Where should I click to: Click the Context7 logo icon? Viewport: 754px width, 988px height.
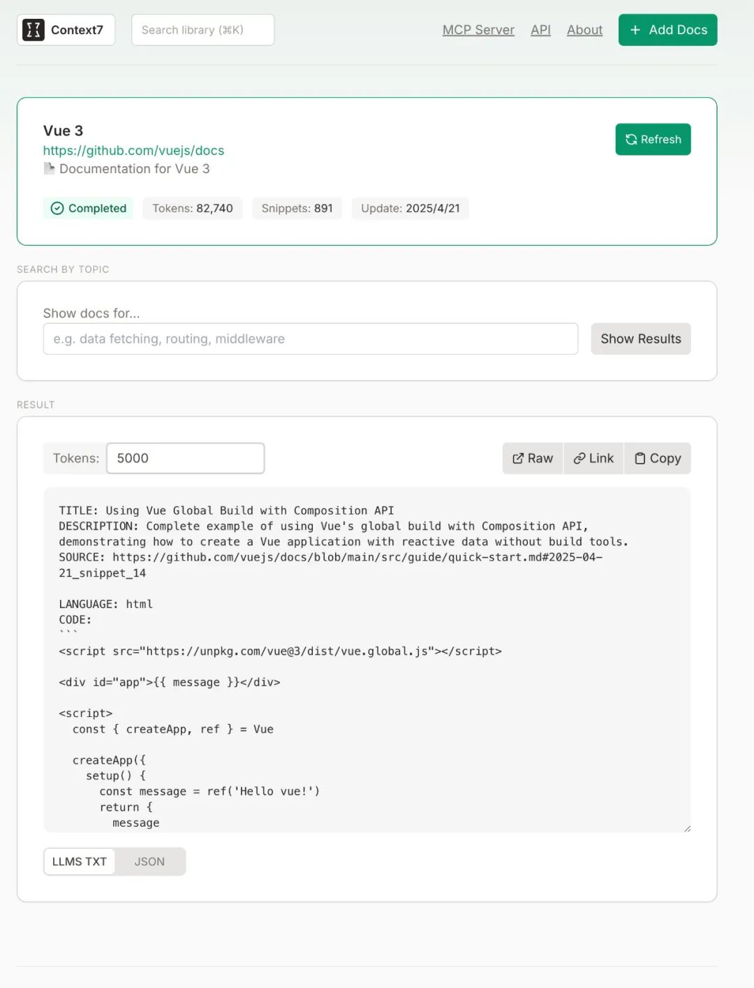point(33,30)
